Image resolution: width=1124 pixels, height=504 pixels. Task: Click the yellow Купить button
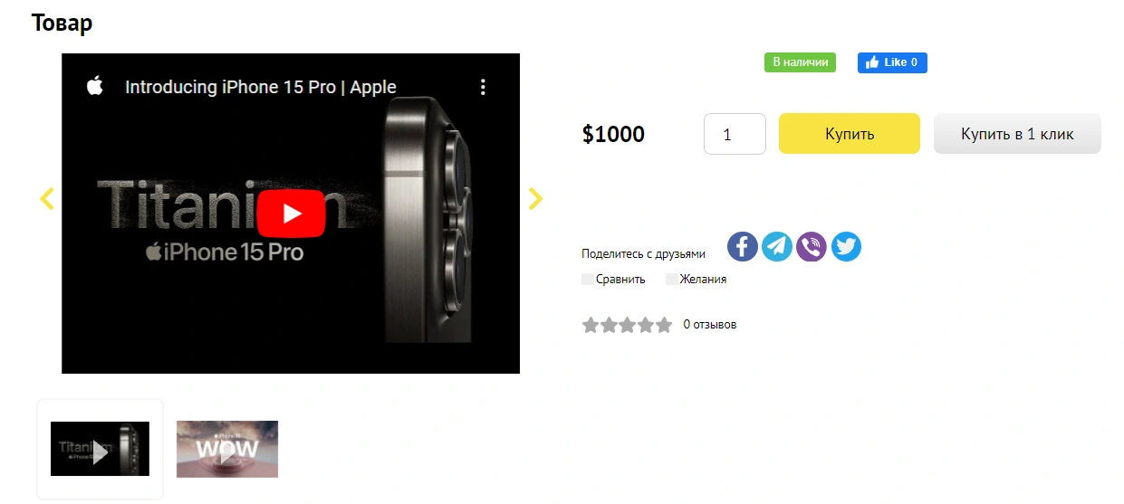pos(850,134)
